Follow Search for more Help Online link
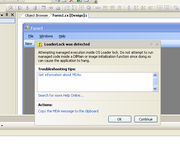This screenshot has height=150, width=180. [61, 95]
